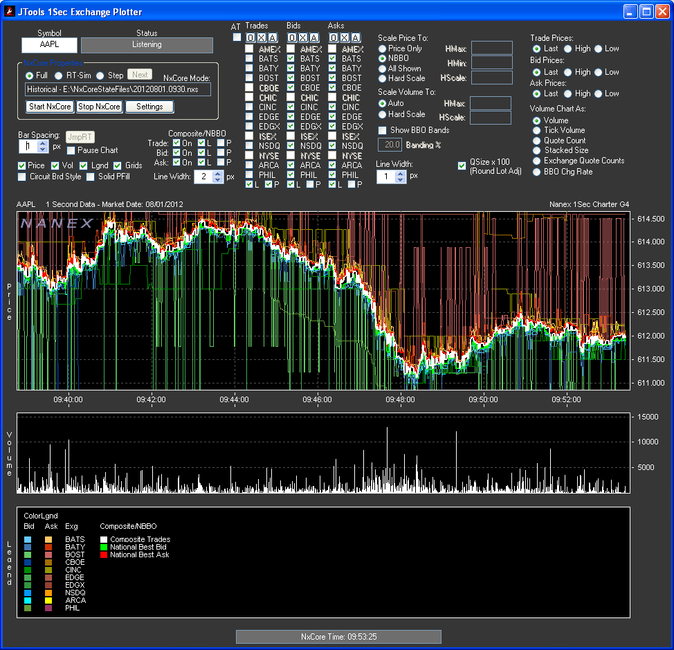
Task: Increase Composite/NBBO Line Width up arrow
Action: coord(218,174)
